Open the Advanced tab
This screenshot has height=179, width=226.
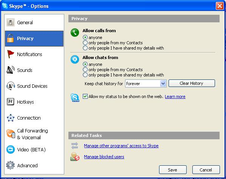click(x=34, y=165)
